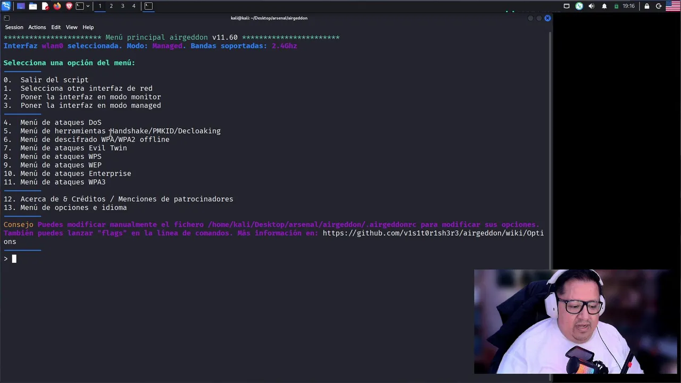This screenshot has width=681, height=383.
Task: Open the Help menu
Action: [x=88, y=27]
